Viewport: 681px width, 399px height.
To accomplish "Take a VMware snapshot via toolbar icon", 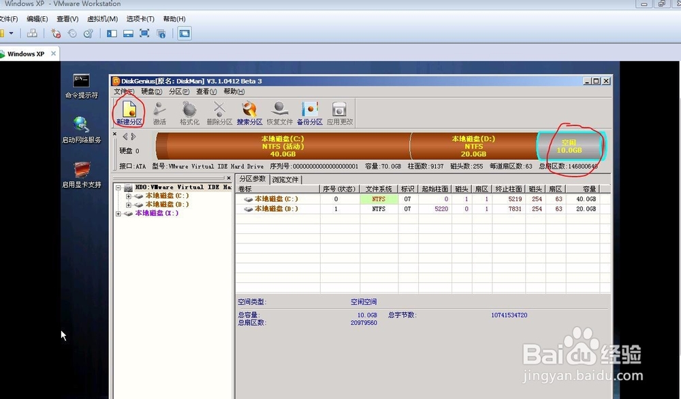I will pos(56,33).
